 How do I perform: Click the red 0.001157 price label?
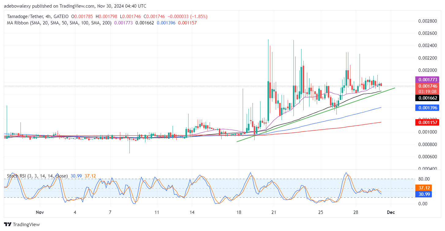[427, 123]
